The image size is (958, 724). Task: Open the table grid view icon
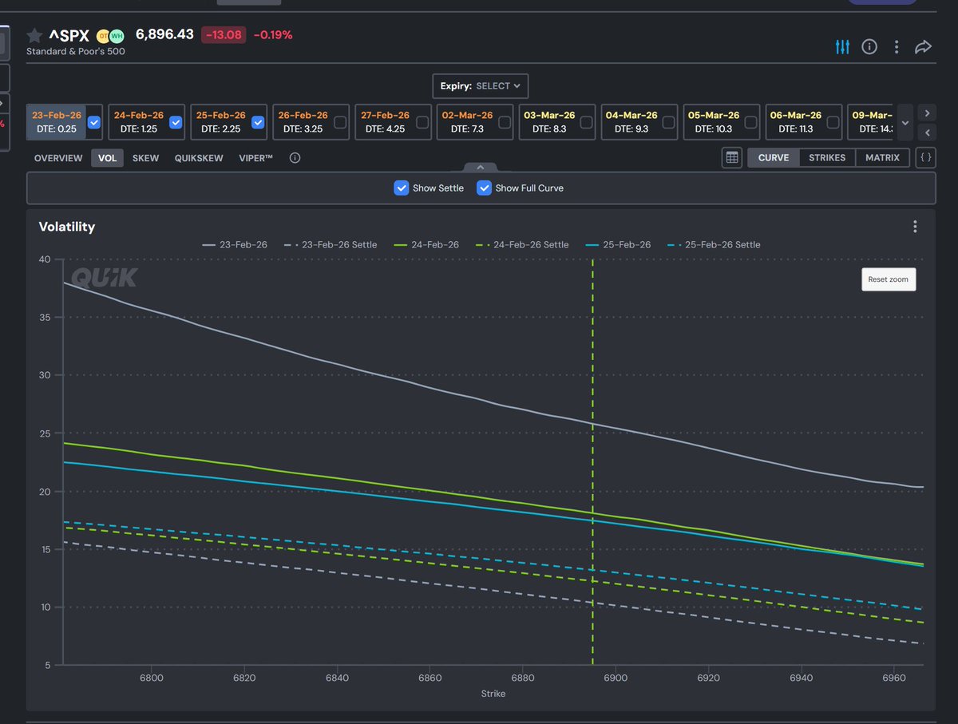732,158
